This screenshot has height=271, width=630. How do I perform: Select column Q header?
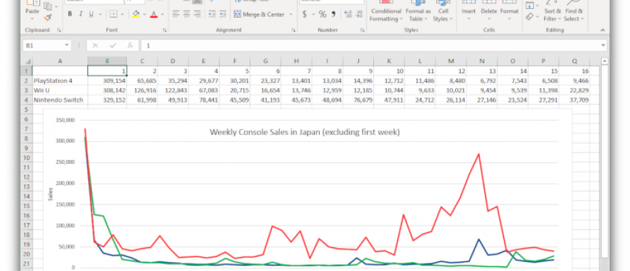[574, 61]
